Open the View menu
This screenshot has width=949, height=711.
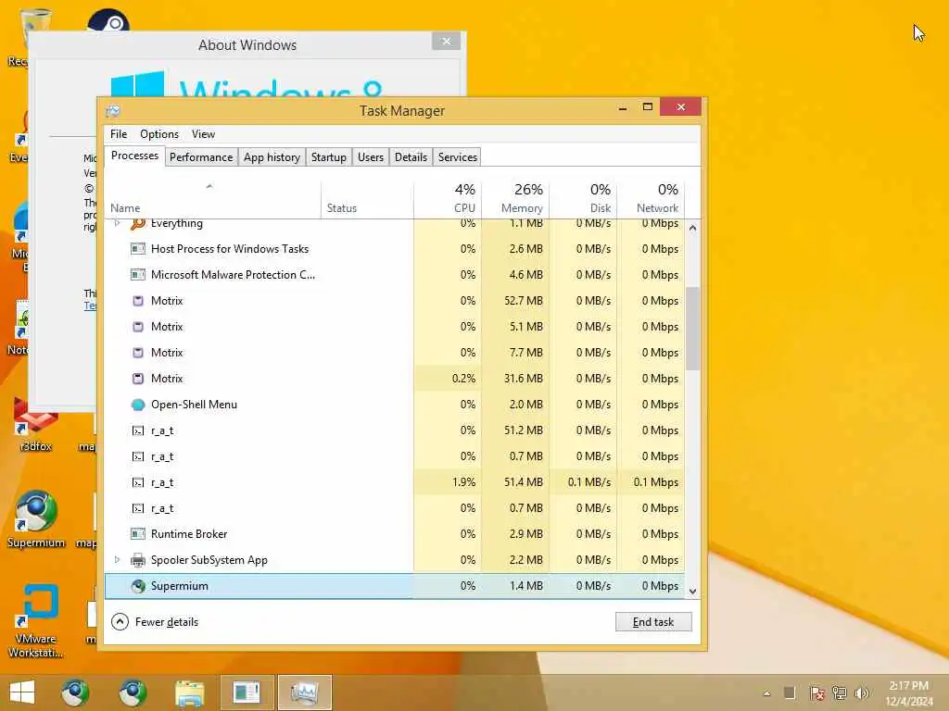[203, 134]
